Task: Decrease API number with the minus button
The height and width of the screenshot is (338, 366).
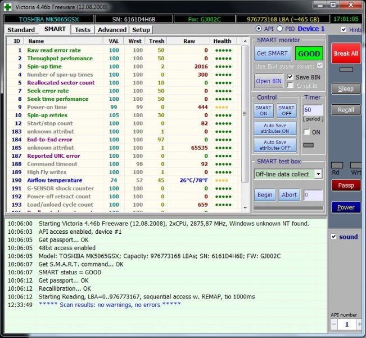Action: [x=334, y=324]
